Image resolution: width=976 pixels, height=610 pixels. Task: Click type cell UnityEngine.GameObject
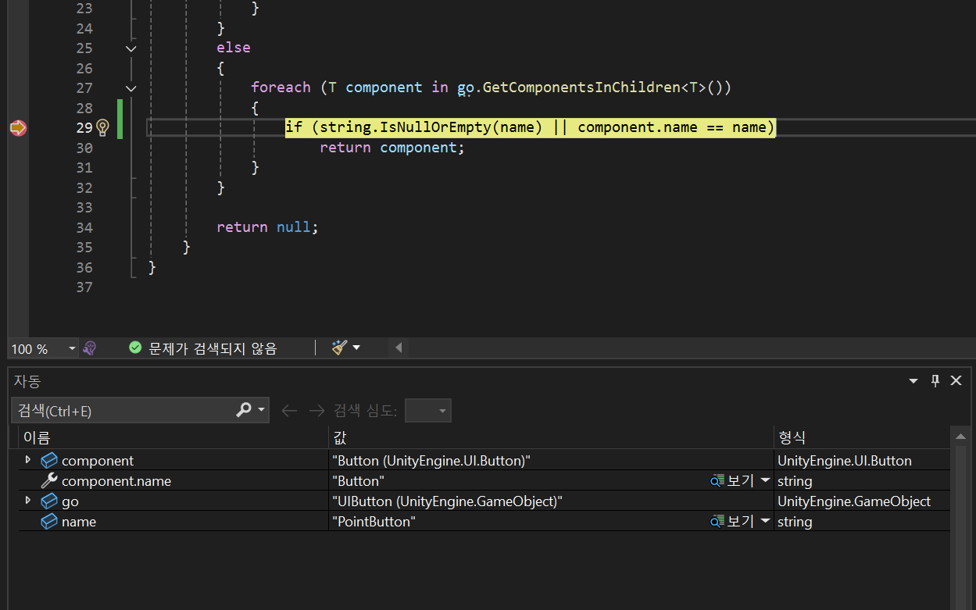click(x=854, y=501)
